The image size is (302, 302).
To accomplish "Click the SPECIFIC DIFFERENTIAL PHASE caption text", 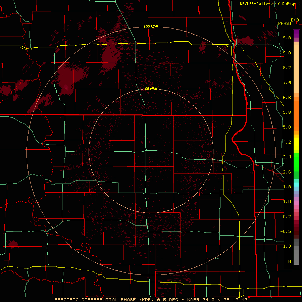I will tap(96, 300).
